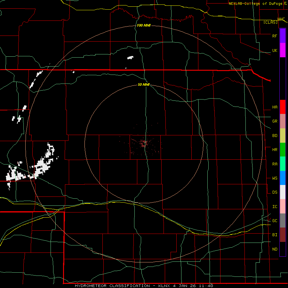Click the blue WS swatch
Screen dimensions: 288x288
pyautogui.click(x=283, y=178)
